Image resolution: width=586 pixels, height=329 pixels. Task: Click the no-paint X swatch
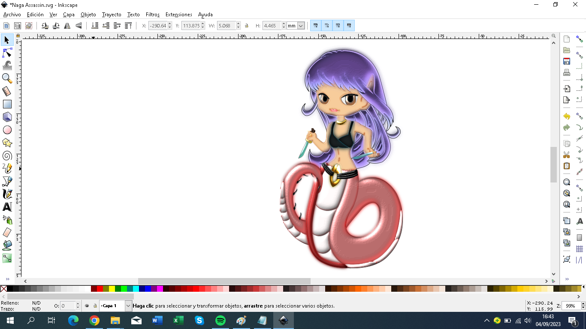pos(3,289)
